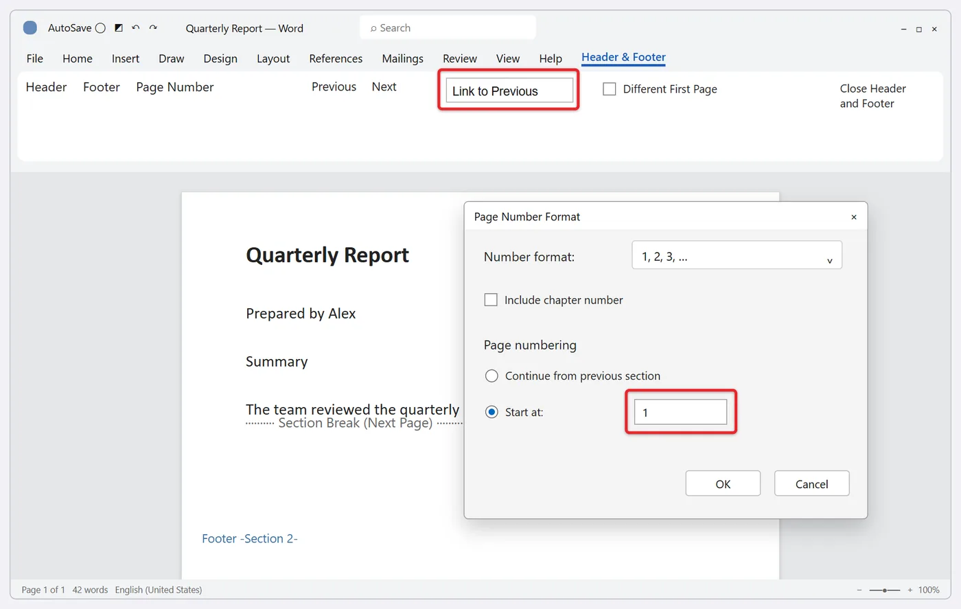Click the zoom slider handle
This screenshot has height=609, width=961.
pyautogui.click(x=885, y=590)
